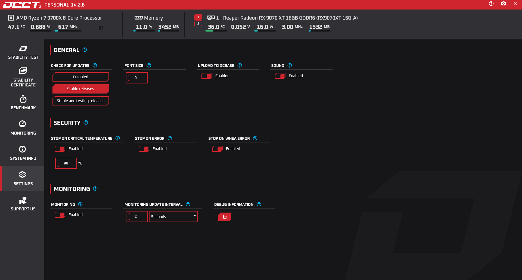522x280 pixels.
Task: Increase the monitoring update interval
Action: pos(129,214)
